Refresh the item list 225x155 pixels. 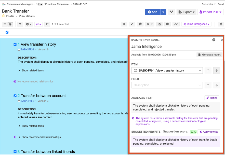47,24
